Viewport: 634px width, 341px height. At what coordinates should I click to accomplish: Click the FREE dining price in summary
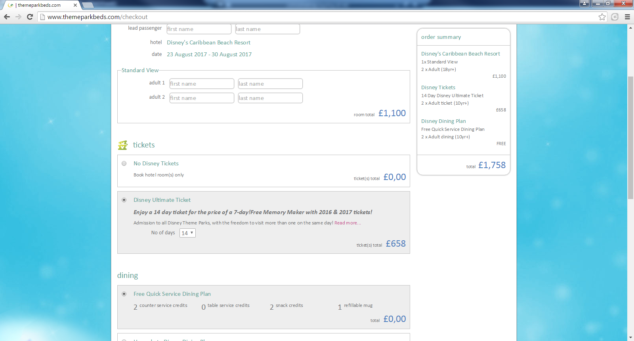501,144
